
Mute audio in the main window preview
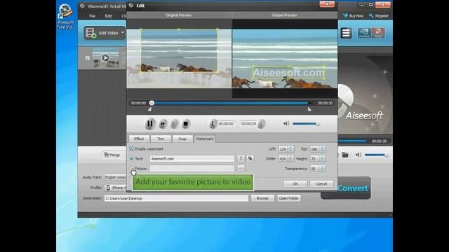(358, 155)
